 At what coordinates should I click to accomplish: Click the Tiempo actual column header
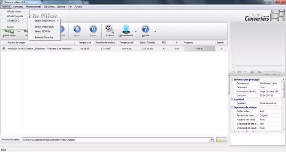126,43
